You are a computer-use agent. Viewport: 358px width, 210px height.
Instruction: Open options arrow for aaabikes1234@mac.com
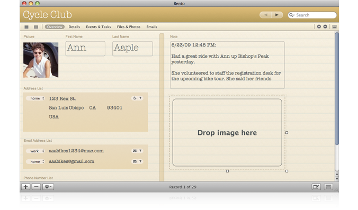click(x=140, y=151)
